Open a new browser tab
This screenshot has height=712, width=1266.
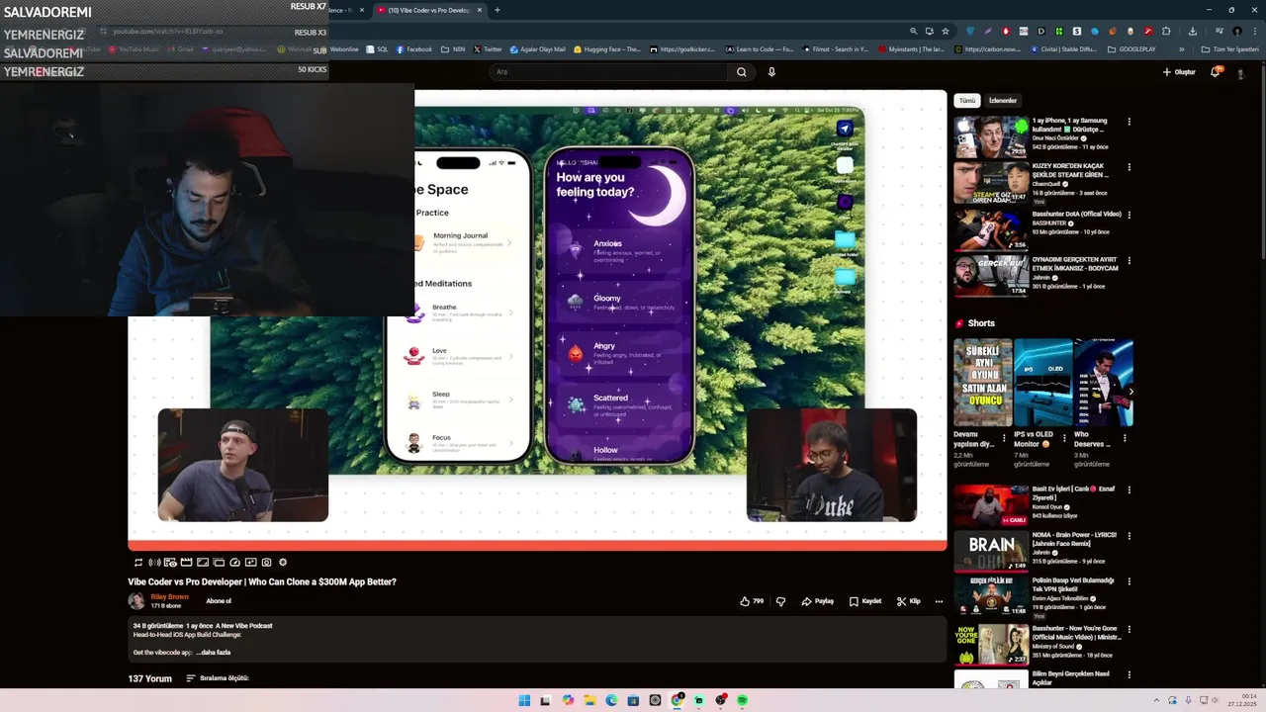[x=497, y=10]
